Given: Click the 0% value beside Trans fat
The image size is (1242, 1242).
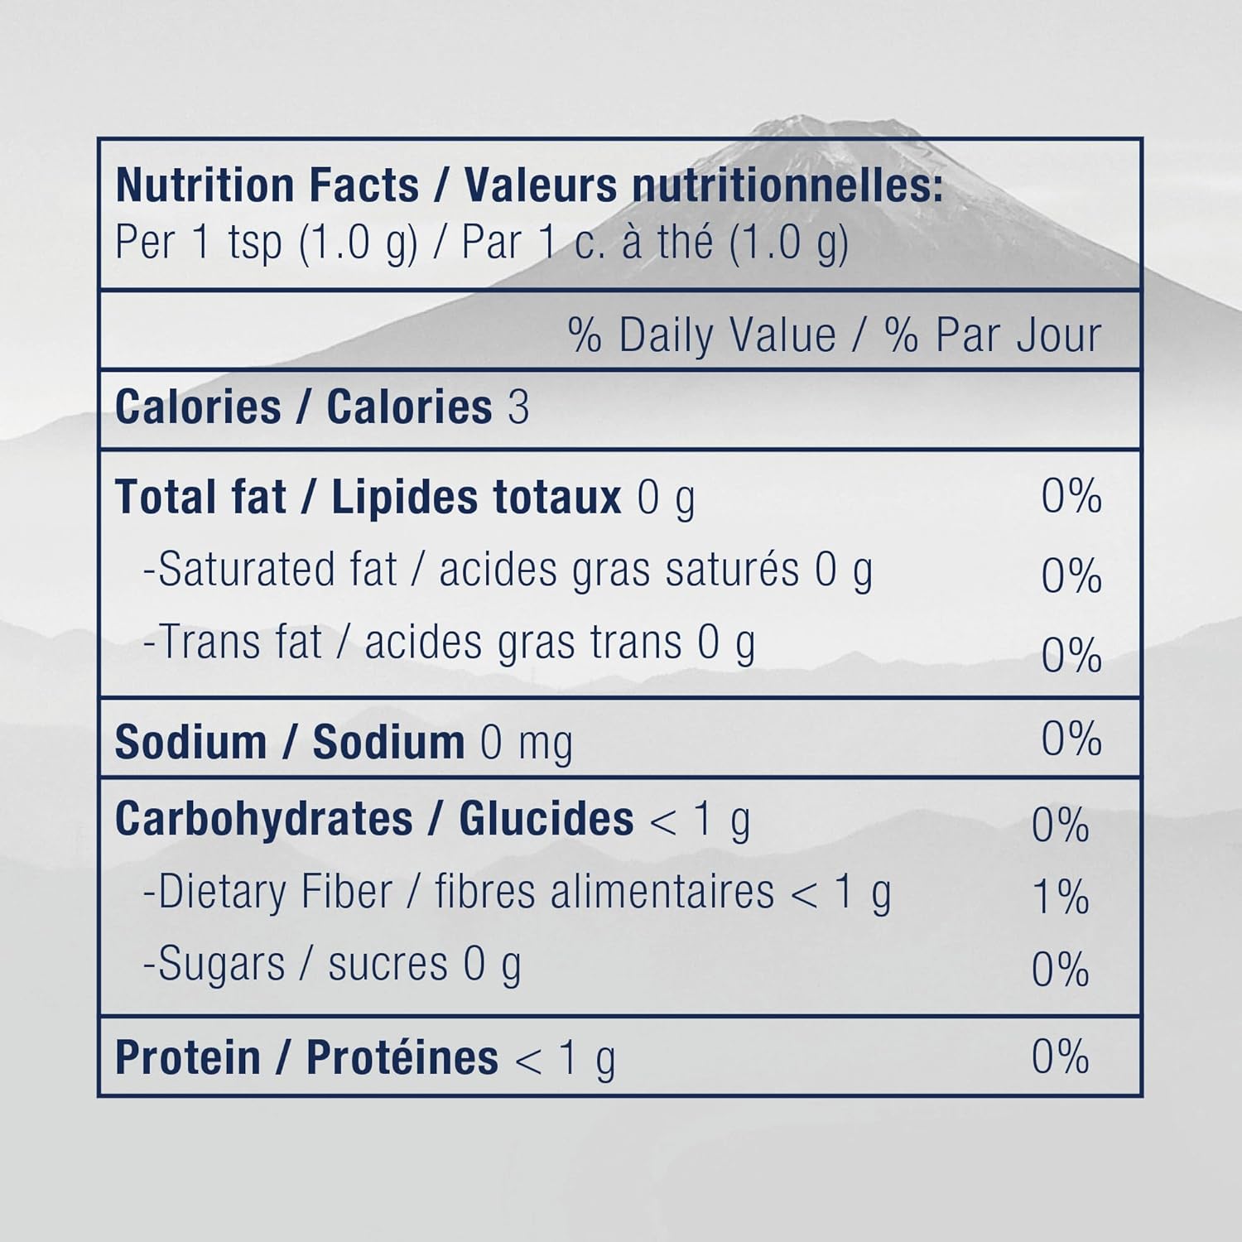Looking at the screenshot, I should (1071, 655).
